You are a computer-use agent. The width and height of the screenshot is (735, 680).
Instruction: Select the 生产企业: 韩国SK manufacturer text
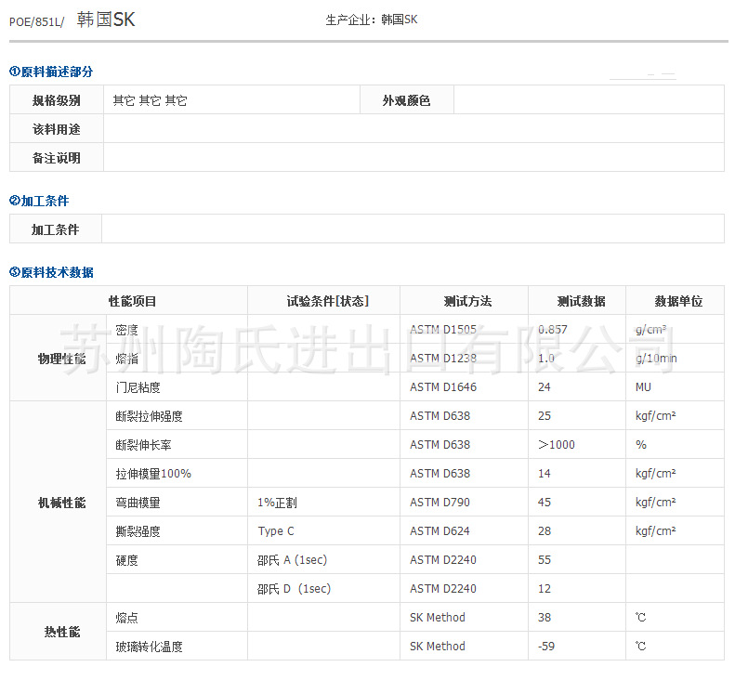[372, 20]
